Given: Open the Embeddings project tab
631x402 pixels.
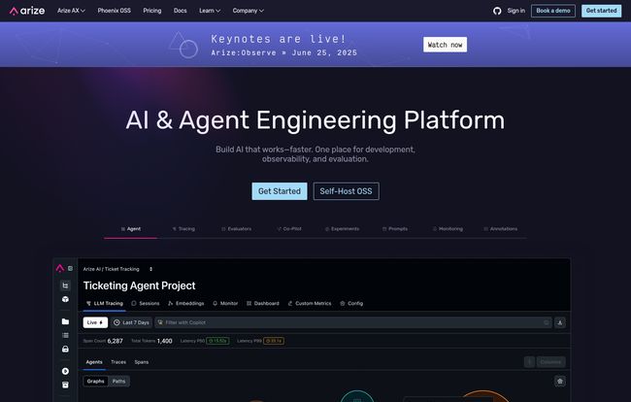Looking at the screenshot, I should point(186,303).
